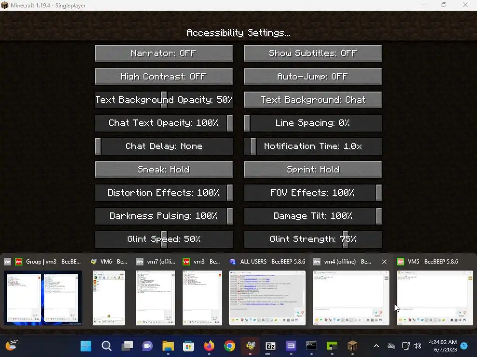Toggle Show Subtitles: OFF
Screen dimensions: 477x357
coord(313,53)
